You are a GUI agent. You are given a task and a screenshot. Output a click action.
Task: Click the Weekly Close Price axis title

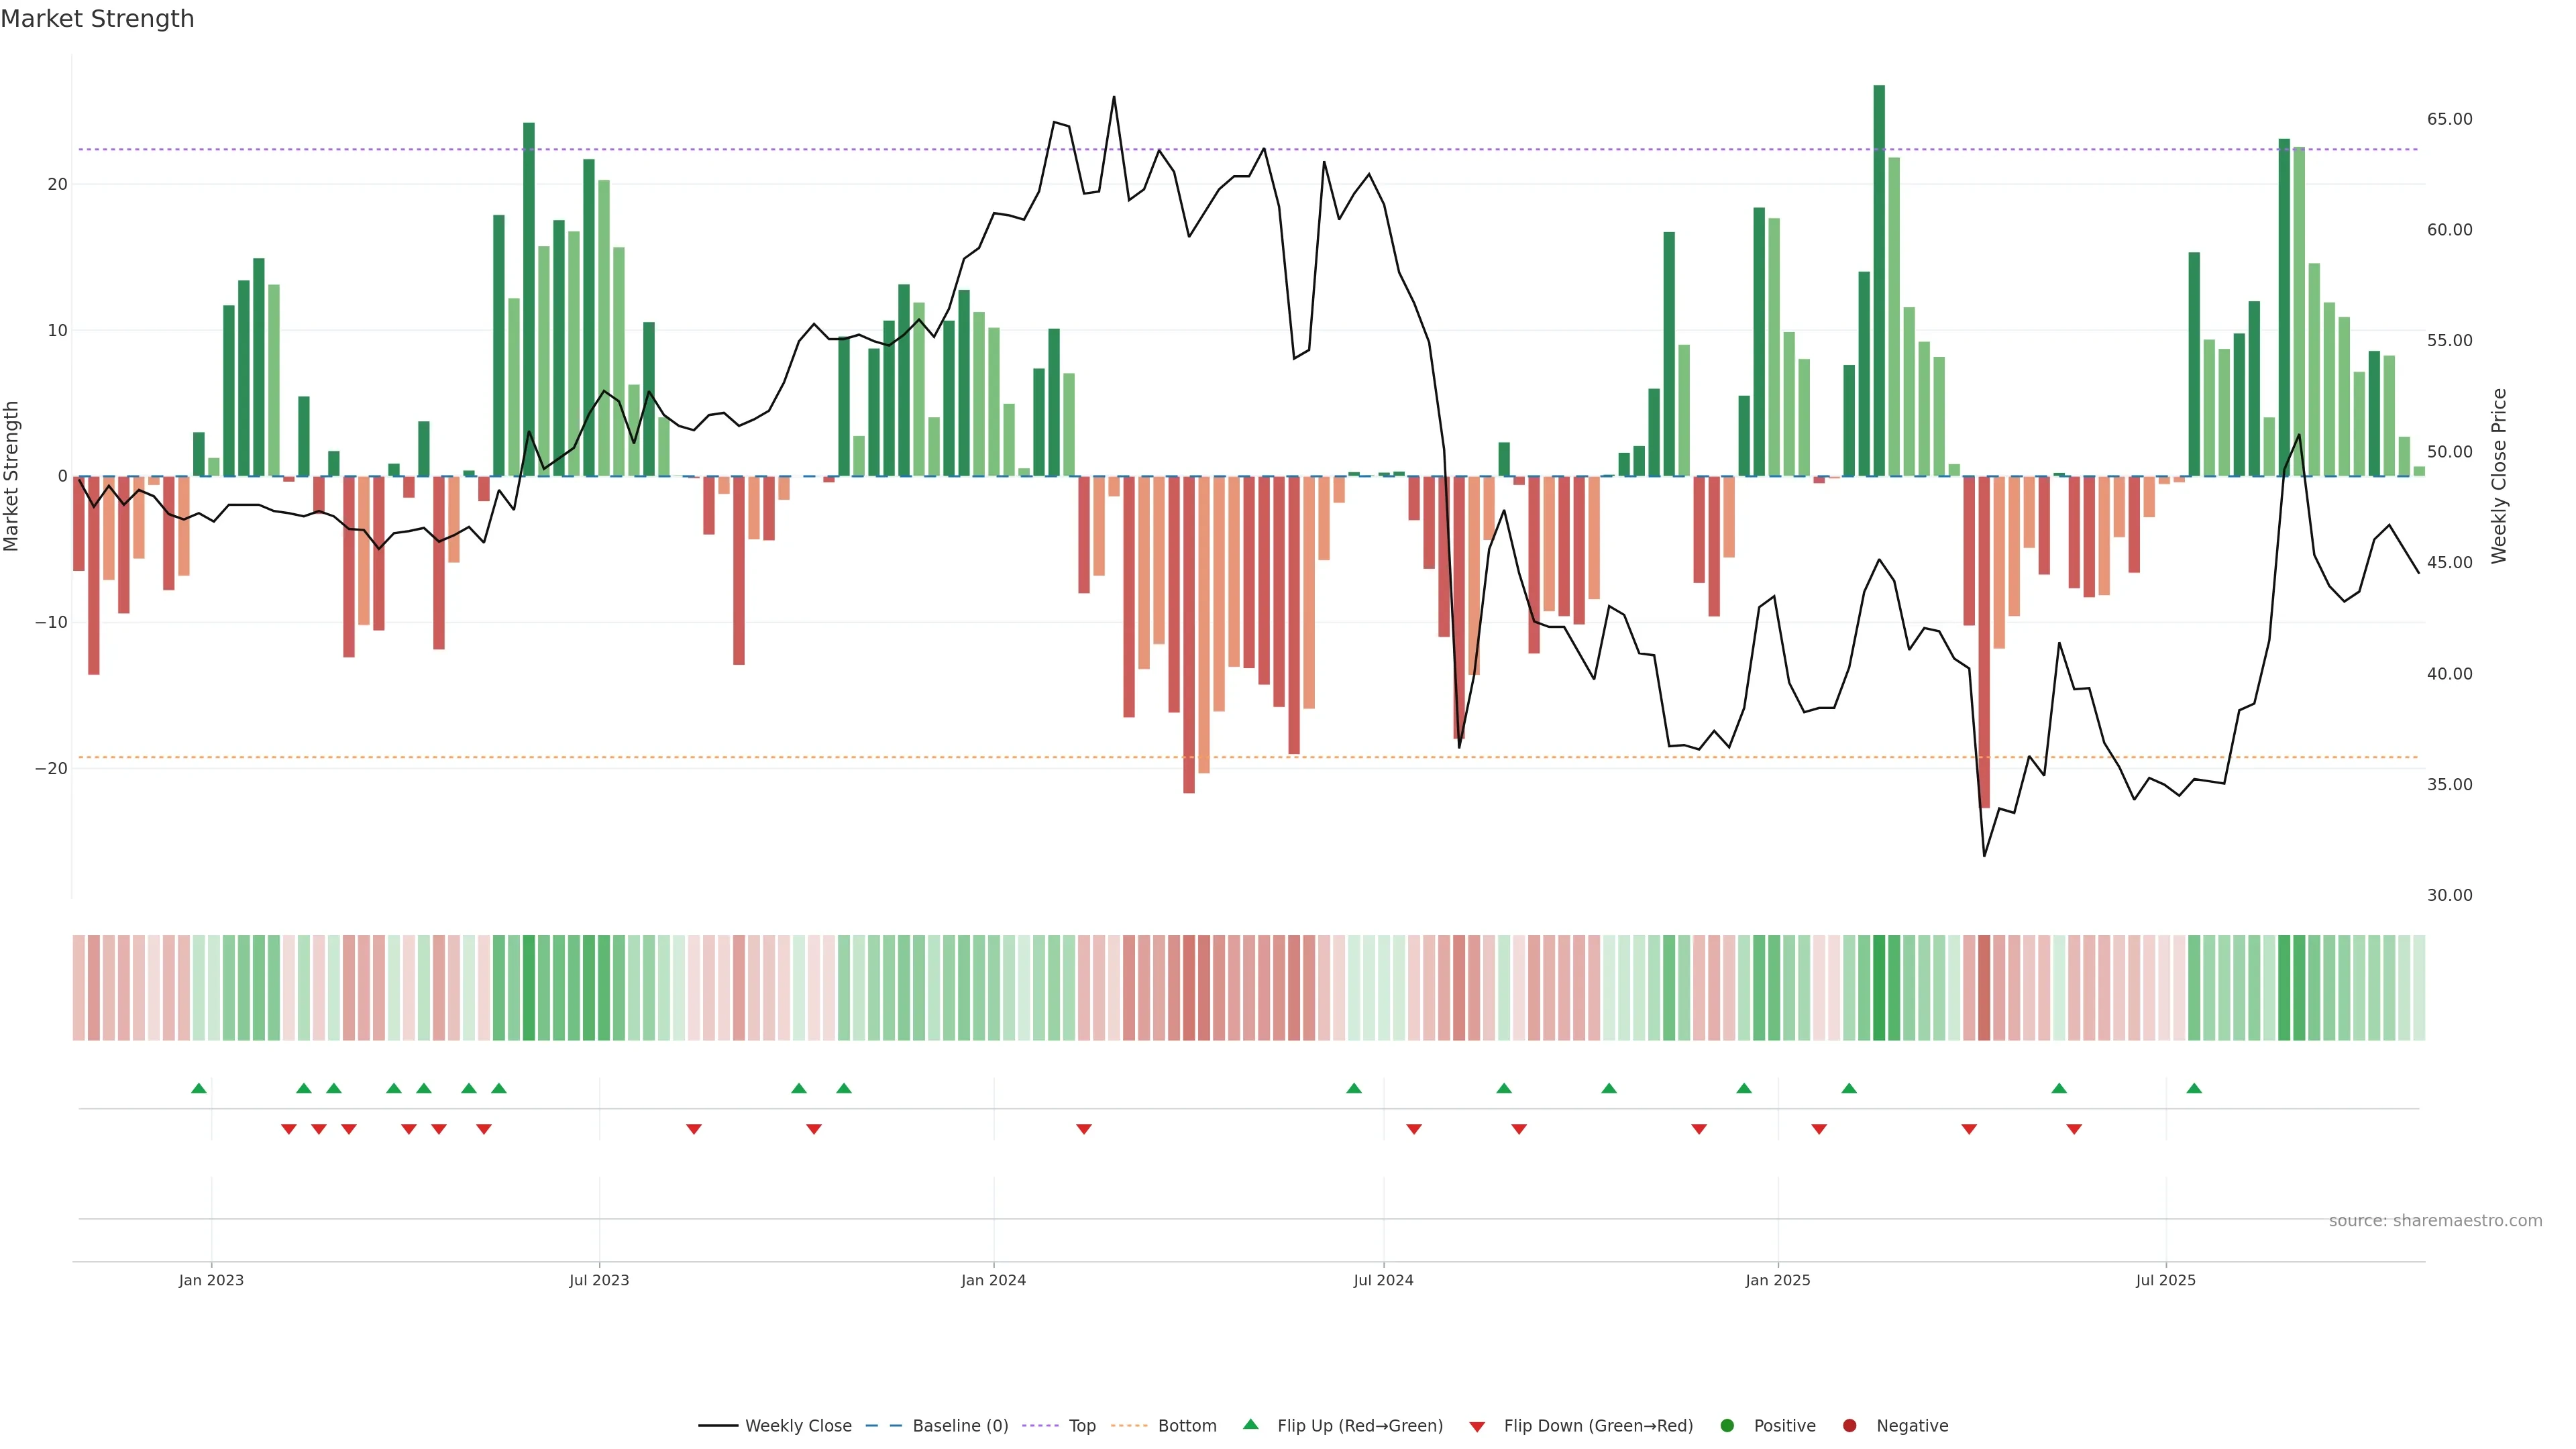point(2499,476)
